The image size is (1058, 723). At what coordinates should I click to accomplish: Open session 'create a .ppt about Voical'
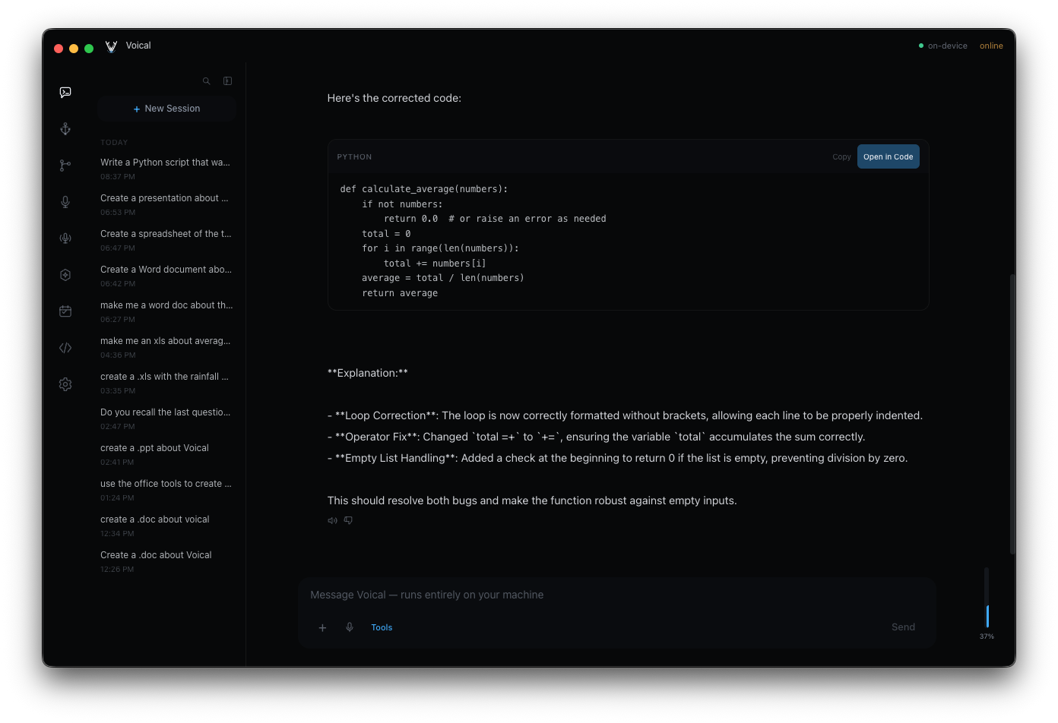coord(166,454)
